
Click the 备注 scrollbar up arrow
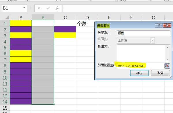168,47
